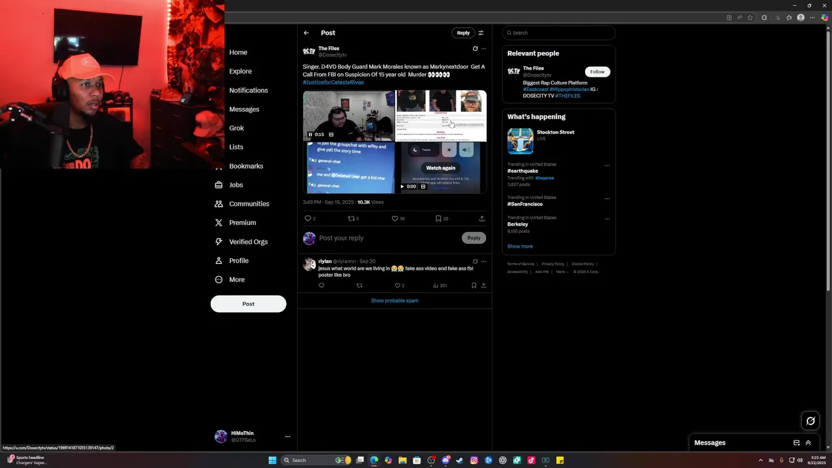Screen dimensions: 832x468
Task: Open browser Copilot icon at top right
Action: coord(824,18)
